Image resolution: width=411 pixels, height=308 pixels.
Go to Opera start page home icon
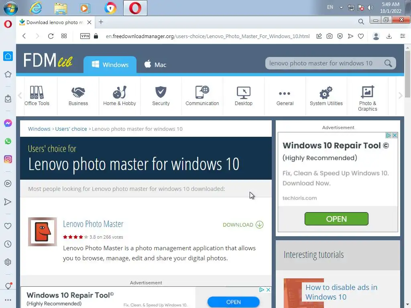(8, 56)
